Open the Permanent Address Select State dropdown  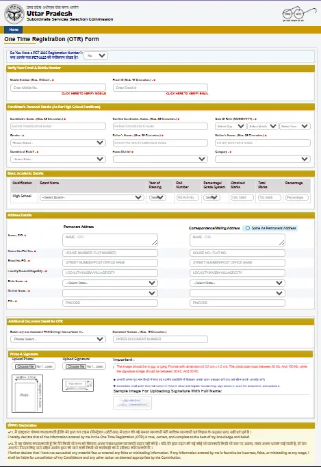click(x=110, y=283)
